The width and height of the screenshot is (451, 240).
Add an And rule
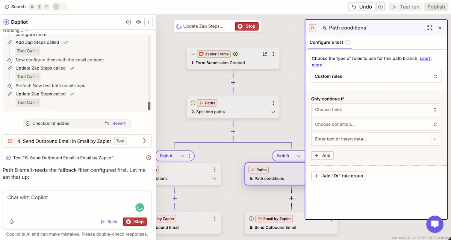322,155
